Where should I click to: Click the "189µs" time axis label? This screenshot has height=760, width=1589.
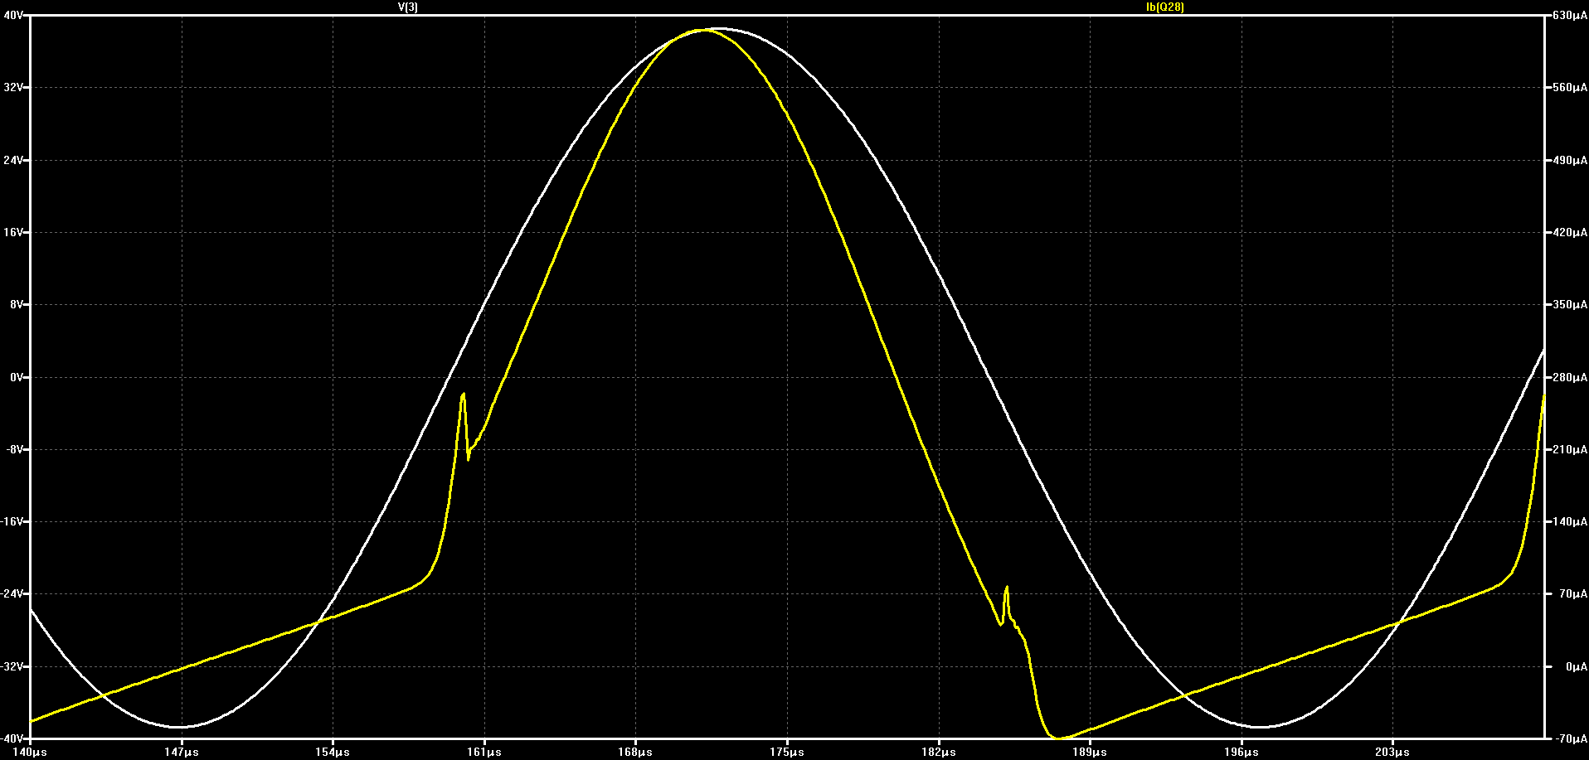pos(1090,753)
